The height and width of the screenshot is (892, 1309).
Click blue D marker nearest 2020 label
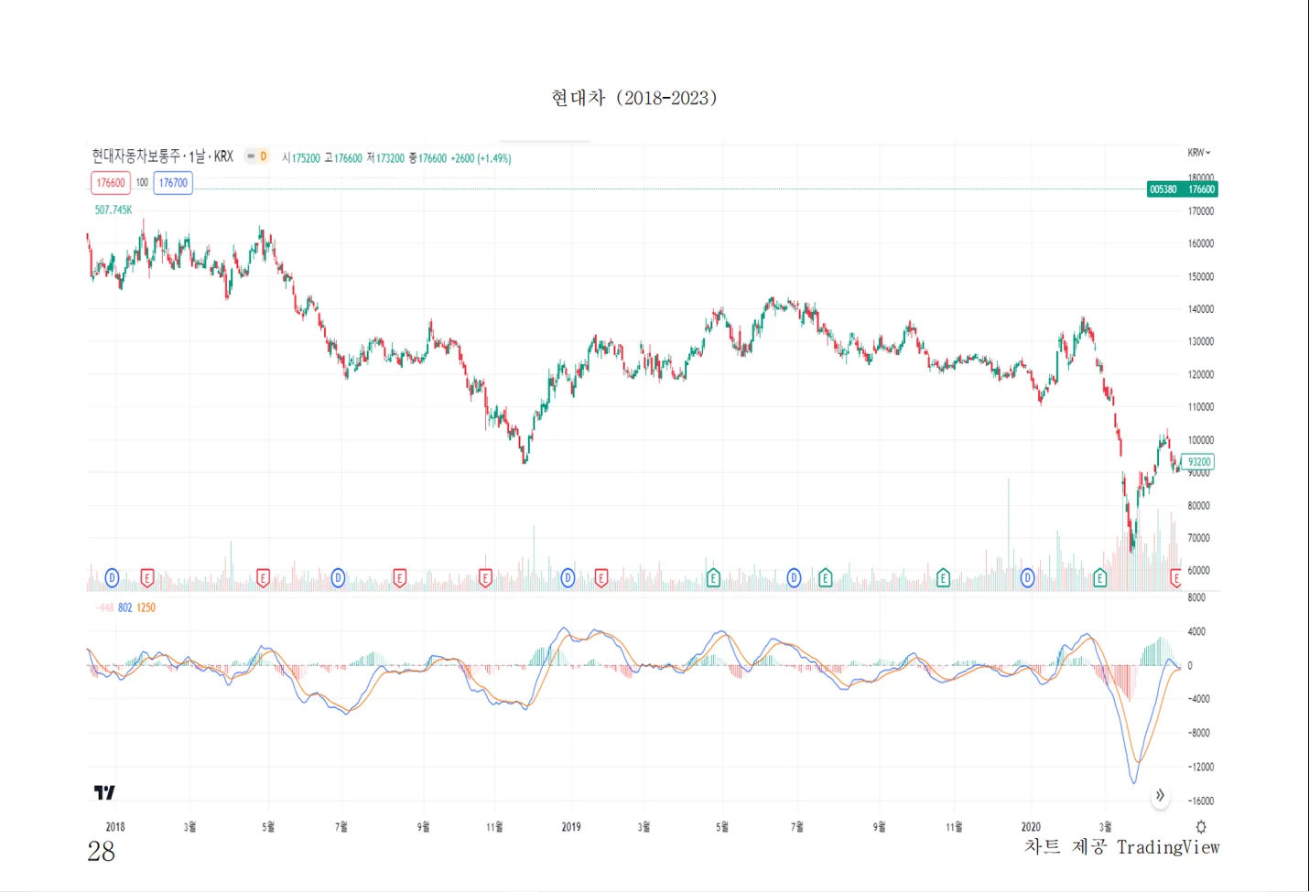(x=1027, y=578)
